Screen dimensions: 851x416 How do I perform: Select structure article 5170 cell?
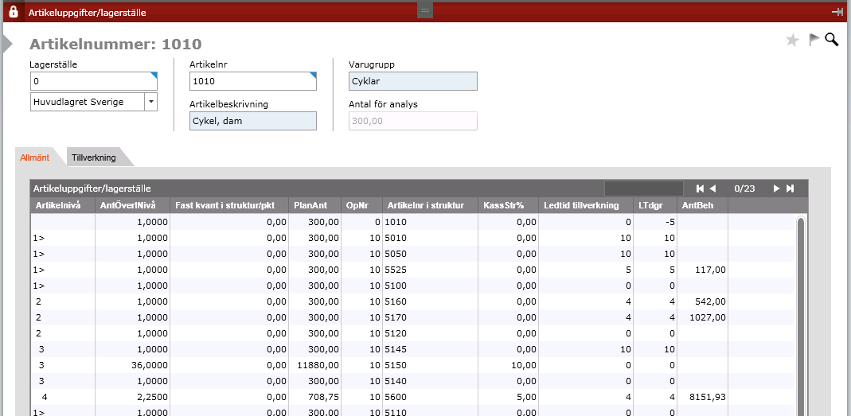pyautogui.click(x=431, y=317)
